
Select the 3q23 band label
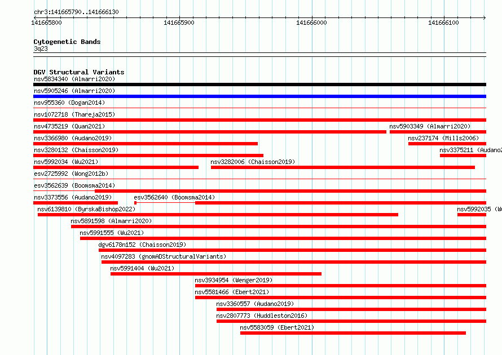[x=41, y=48]
